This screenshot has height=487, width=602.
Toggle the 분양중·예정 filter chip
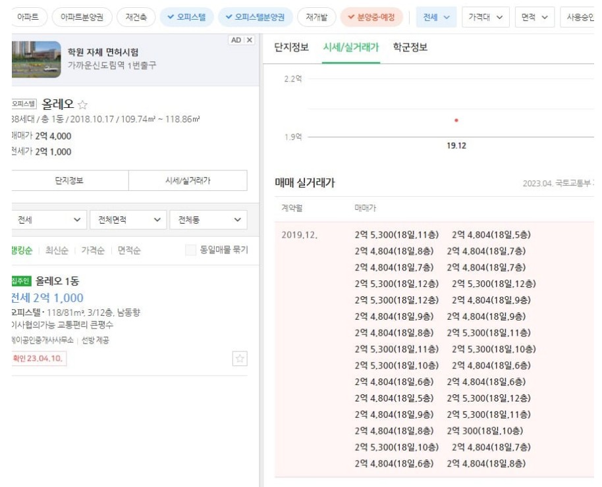tap(371, 18)
